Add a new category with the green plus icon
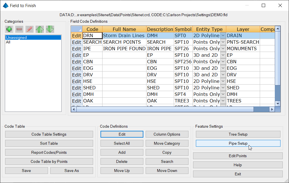 tap(9, 29)
